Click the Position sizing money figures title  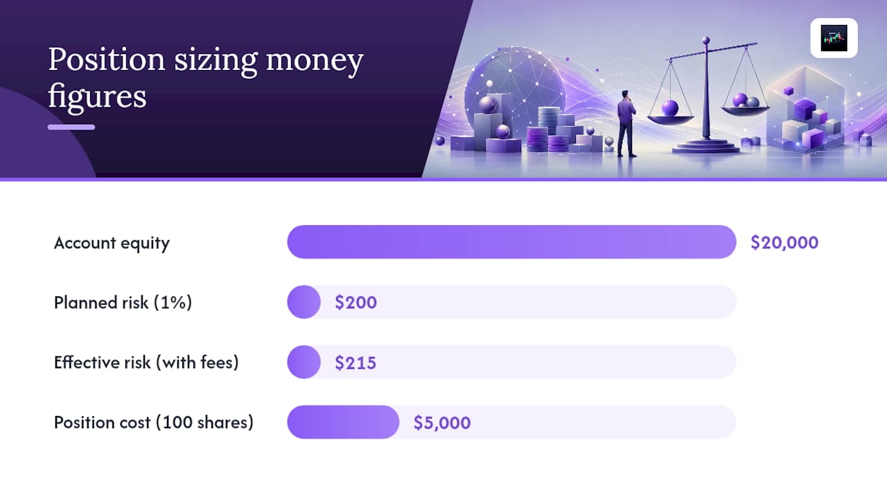tap(206, 78)
